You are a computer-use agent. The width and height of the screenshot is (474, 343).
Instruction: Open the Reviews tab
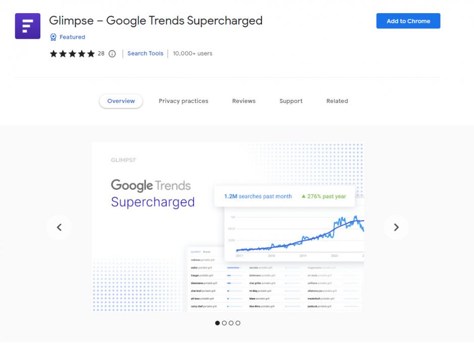click(244, 101)
